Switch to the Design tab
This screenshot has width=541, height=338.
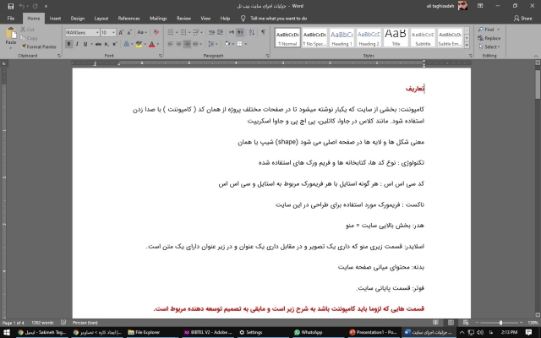tap(78, 19)
